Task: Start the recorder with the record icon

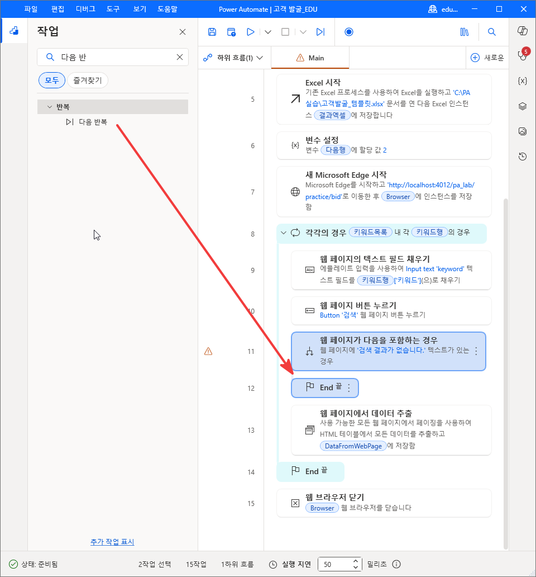Action: click(x=349, y=32)
